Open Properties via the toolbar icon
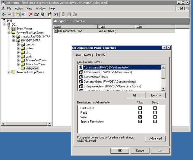 tap(36, 14)
